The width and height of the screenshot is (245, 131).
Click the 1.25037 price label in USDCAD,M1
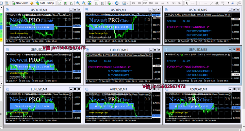[236, 108]
